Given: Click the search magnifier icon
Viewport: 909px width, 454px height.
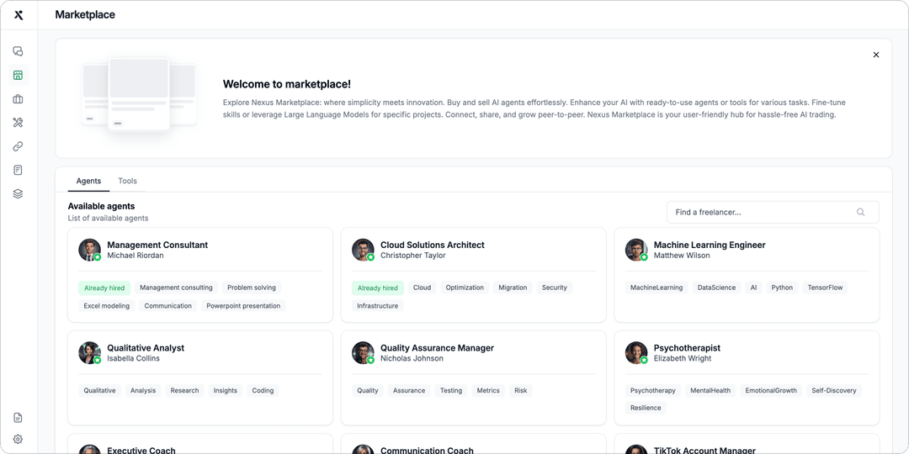Looking at the screenshot, I should pos(860,213).
